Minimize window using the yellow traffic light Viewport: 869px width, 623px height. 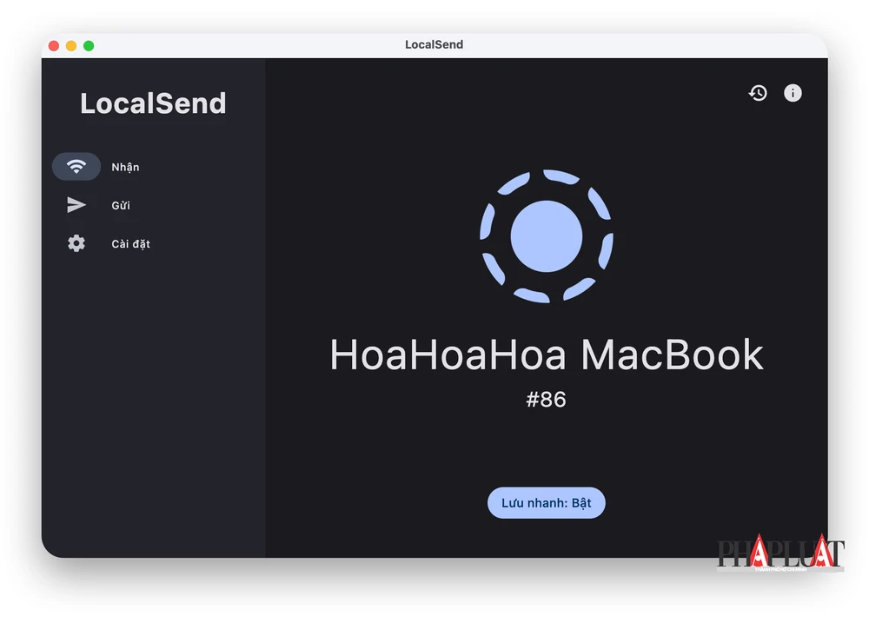70,44
